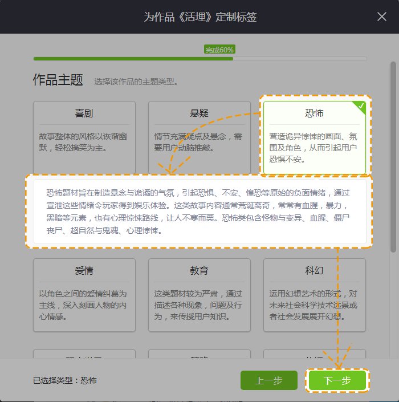Pick the 教育 theme card

point(199,294)
